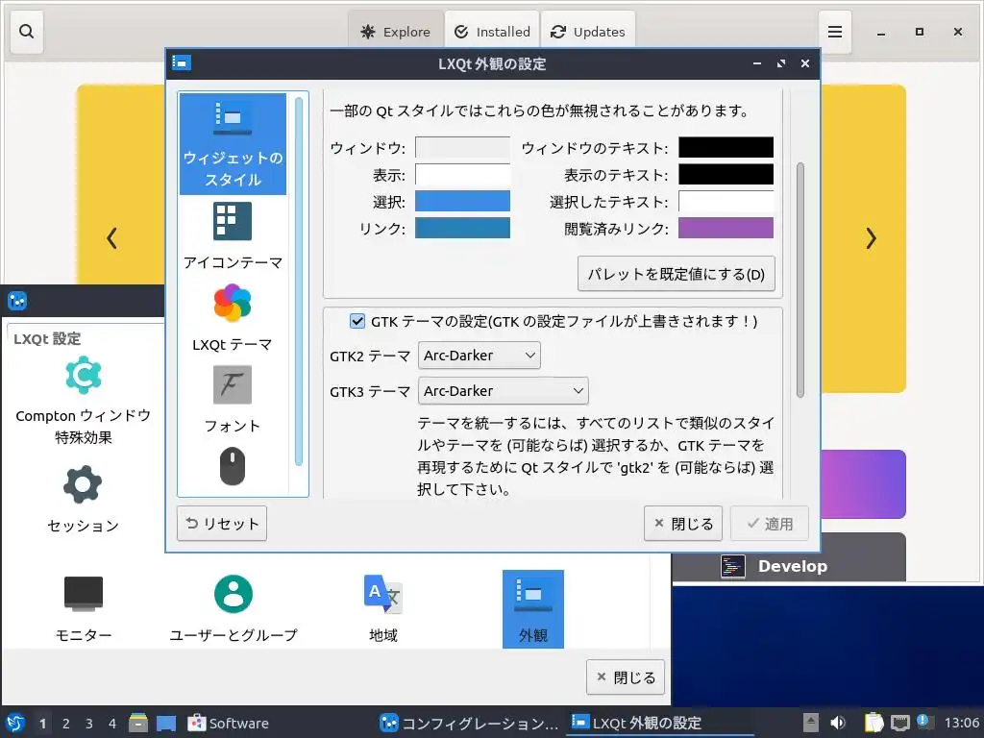
Task: Toggle the GTK テーマの設定 checkbox
Action: (x=357, y=321)
